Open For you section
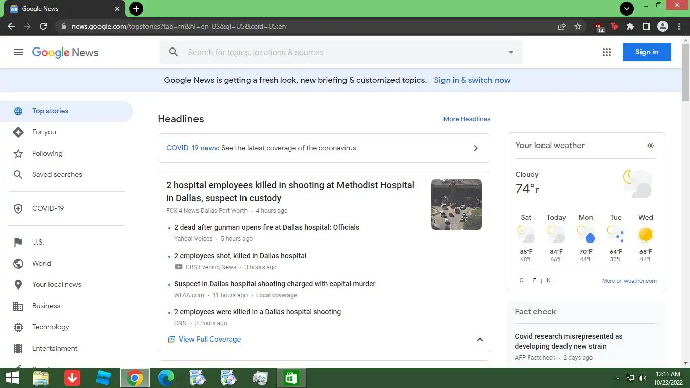The image size is (690, 388). click(67, 132)
